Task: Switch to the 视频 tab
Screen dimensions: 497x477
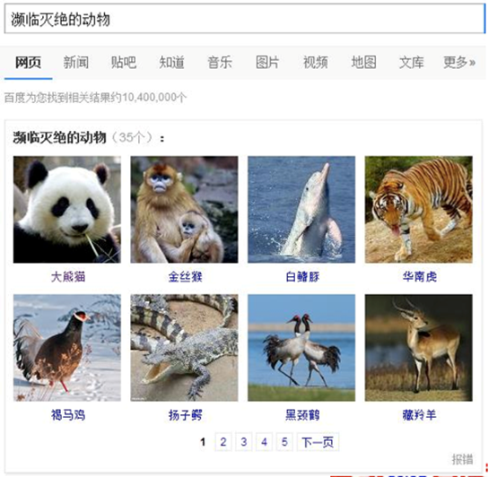Action: (x=316, y=62)
